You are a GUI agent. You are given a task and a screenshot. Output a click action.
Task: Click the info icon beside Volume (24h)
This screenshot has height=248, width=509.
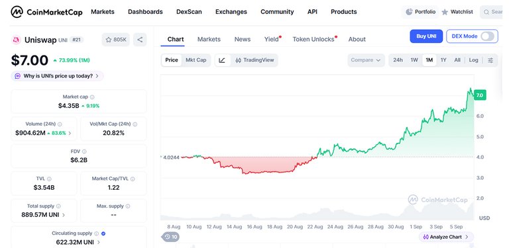[60, 124]
